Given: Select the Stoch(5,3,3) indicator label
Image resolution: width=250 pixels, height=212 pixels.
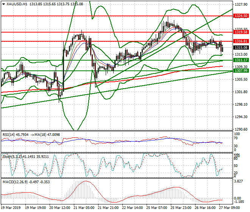Looking at the screenshot, I should pyautogui.click(x=12, y=157).
